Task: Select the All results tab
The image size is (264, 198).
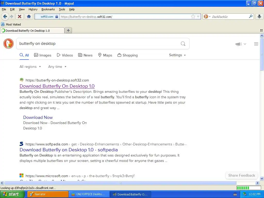Action: pos(24,55)
